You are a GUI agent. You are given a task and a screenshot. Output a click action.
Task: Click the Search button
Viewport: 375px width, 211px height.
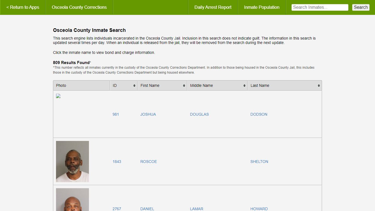pyautogui.click(x=361, y=7)
